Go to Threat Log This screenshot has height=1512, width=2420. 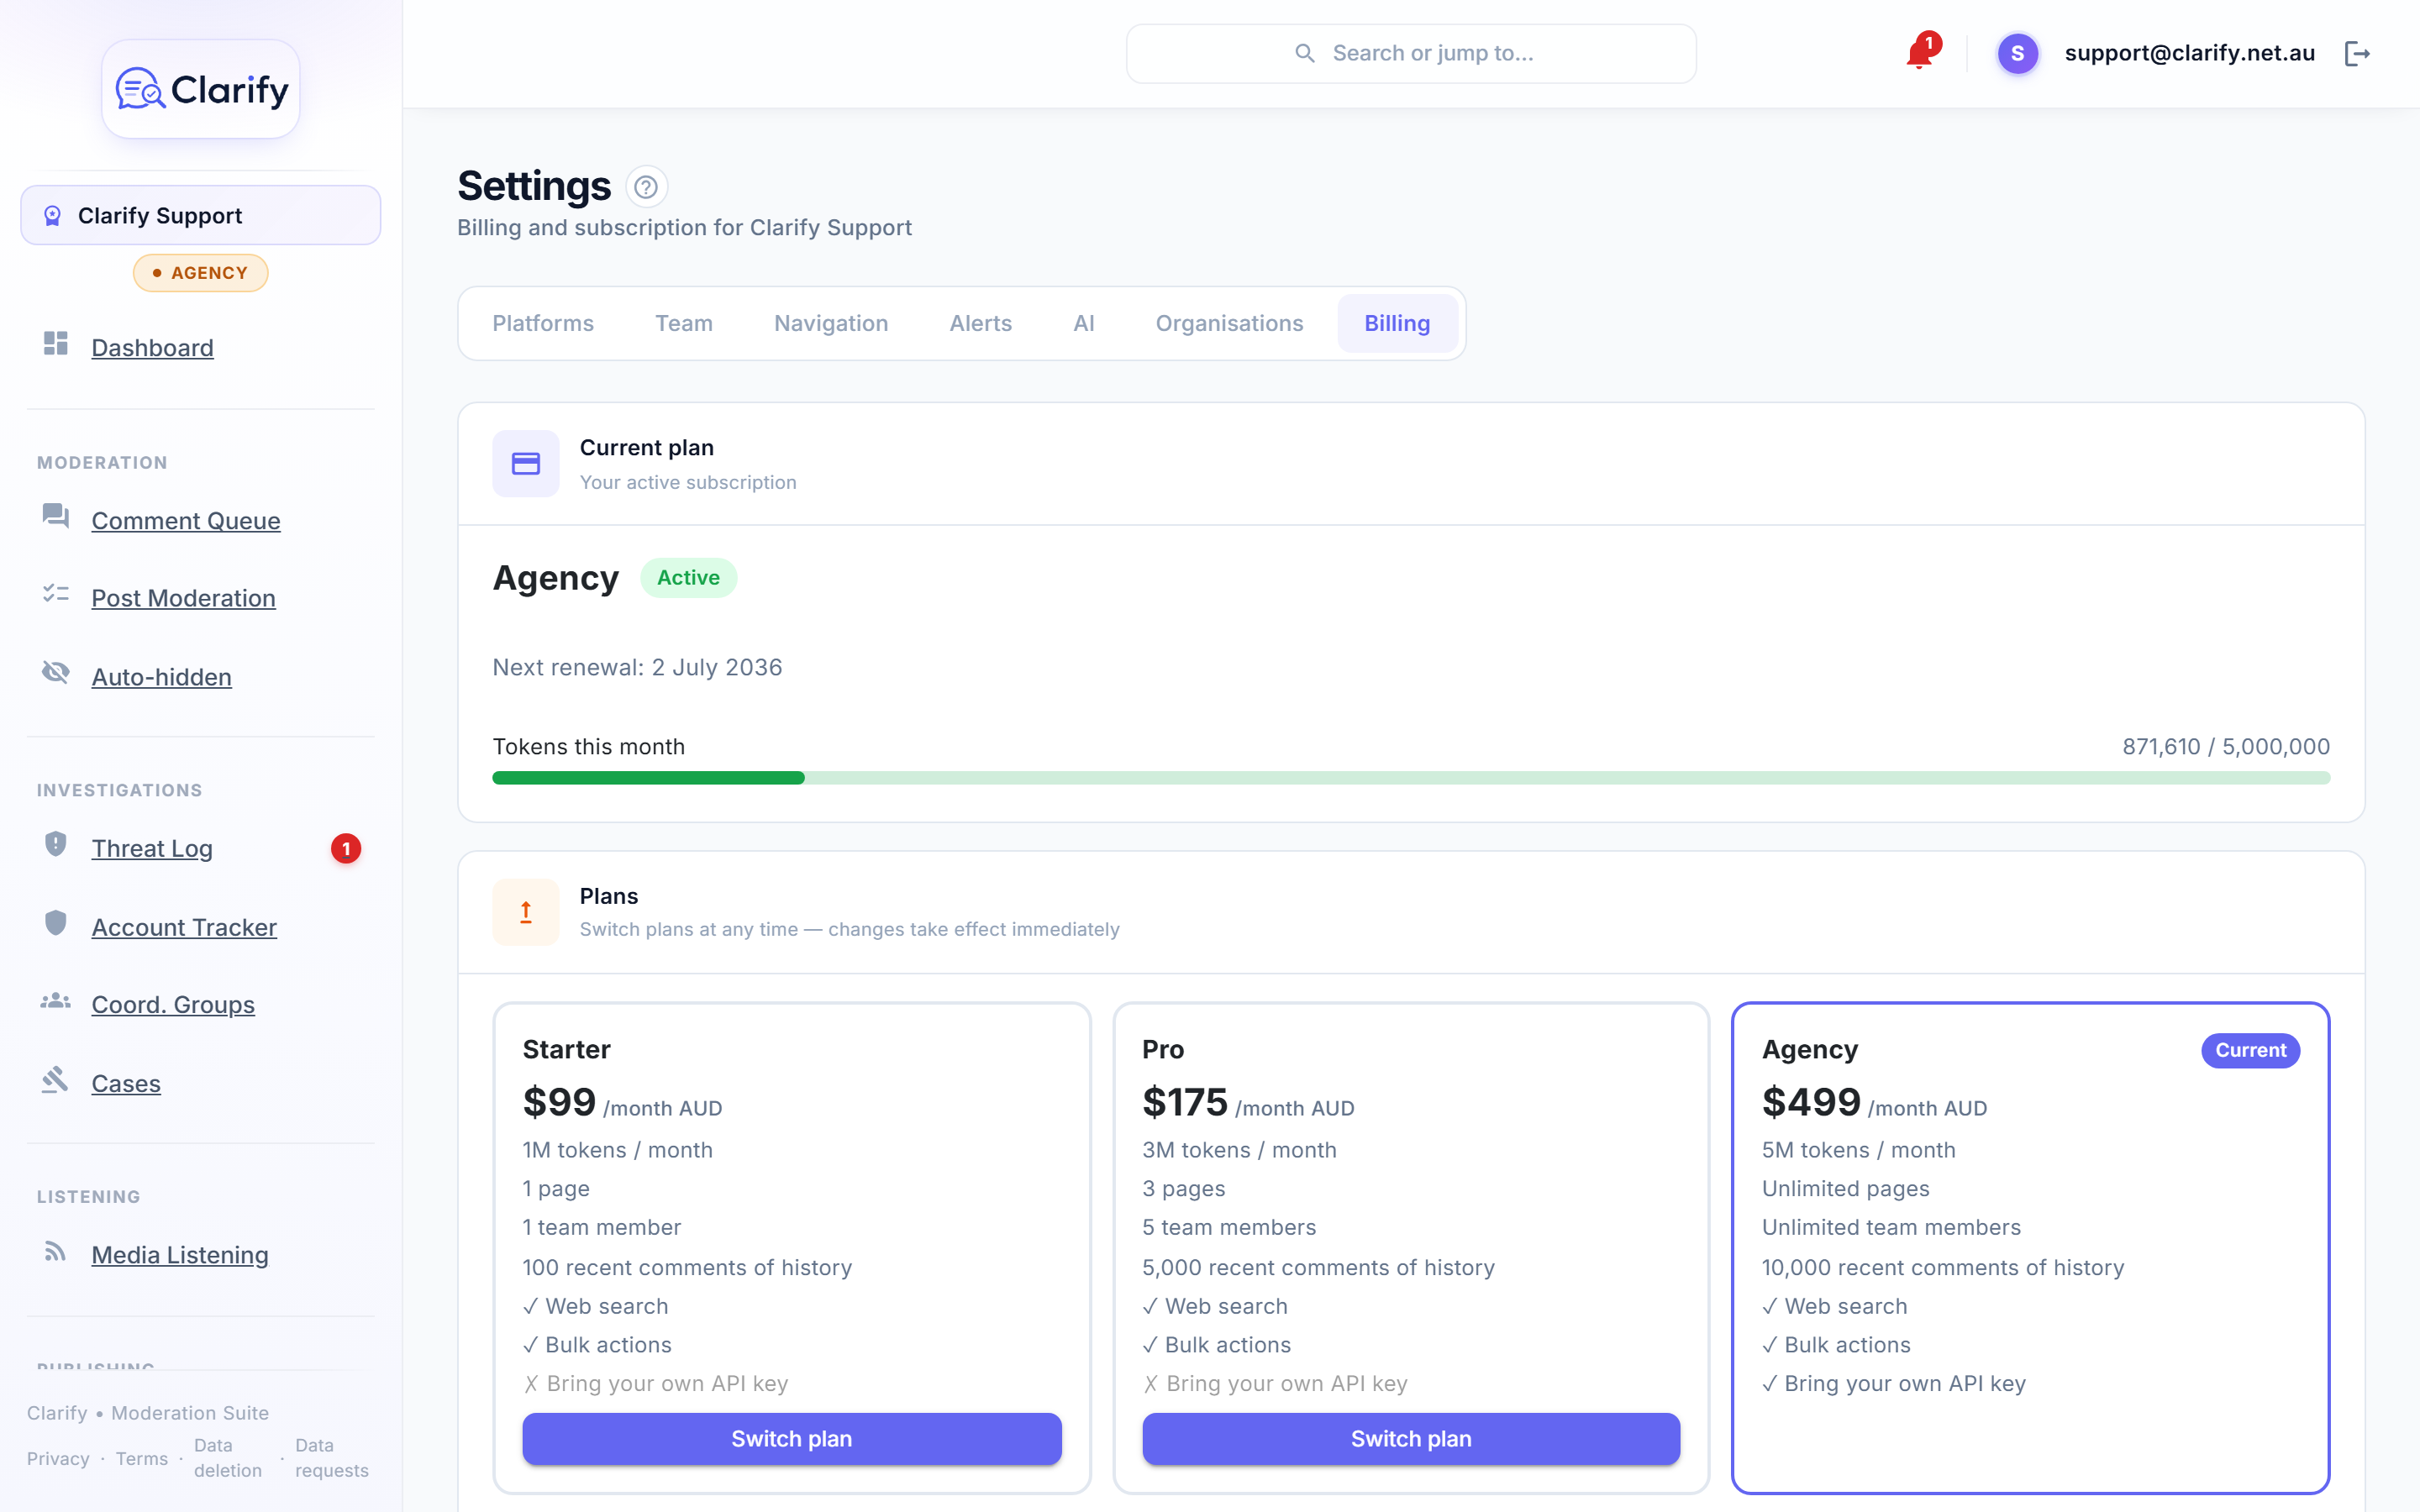(x=152, y=848)
